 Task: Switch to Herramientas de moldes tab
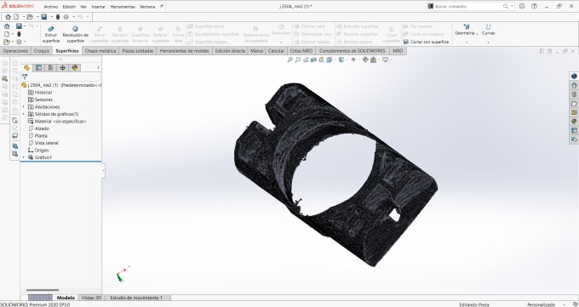(x=184, y=51)
